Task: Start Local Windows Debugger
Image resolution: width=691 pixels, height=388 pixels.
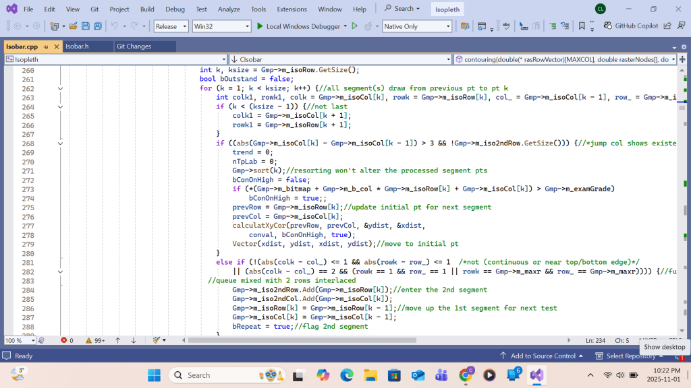Action: 298,26
